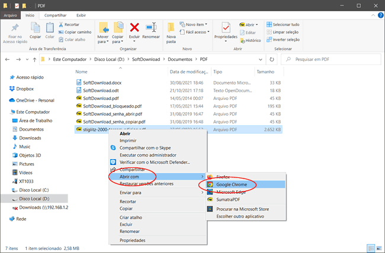
Task: Click Inverter seleção in the ribbon
Action: [x=285, y=40]
